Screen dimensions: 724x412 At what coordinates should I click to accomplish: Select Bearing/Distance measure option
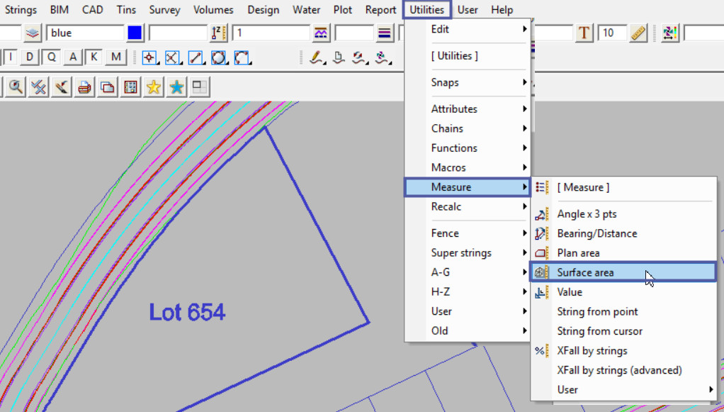[x=596, y=233]
